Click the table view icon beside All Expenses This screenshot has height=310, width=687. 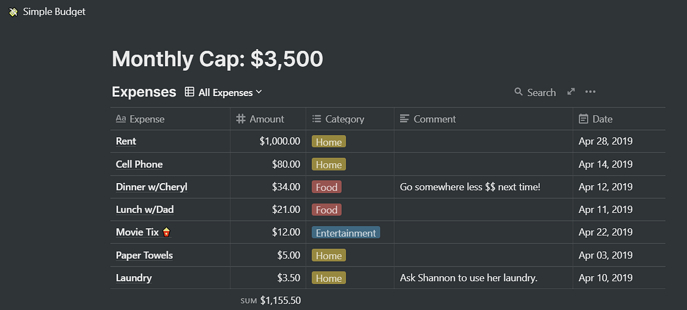pyautogui.click(x=189, y=92)
